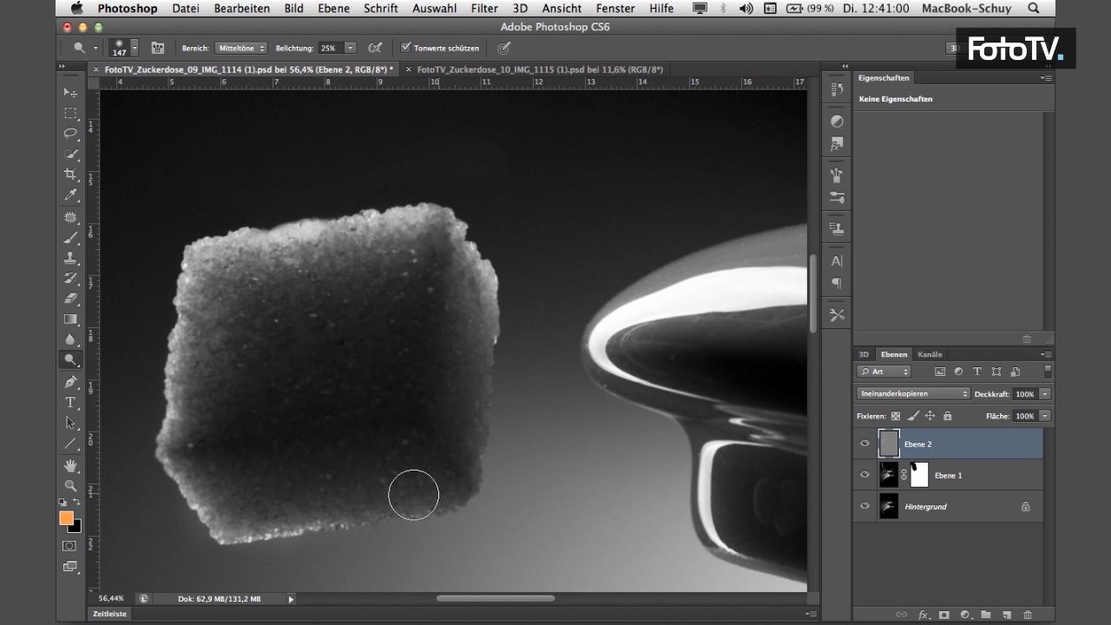Open the brush panel toggle icon

(158, 48)
